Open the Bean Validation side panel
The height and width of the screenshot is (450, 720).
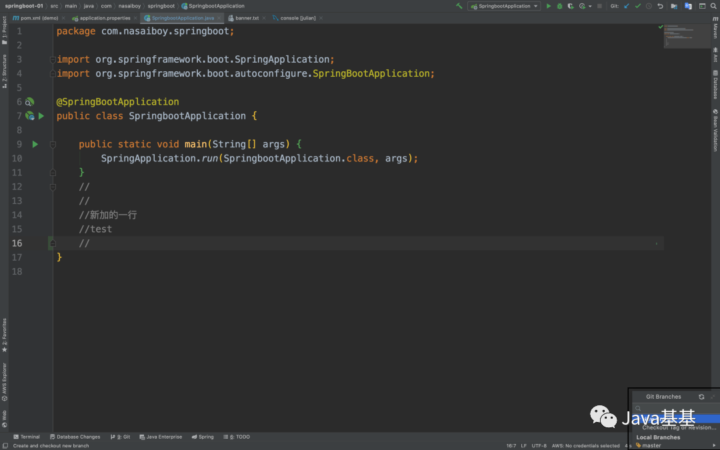715,131
